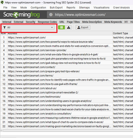The image size is (133, 138).
Task: Open the View menu
Action: point(14,7)
